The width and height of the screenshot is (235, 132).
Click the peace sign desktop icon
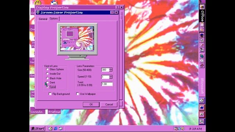[37, 3]
